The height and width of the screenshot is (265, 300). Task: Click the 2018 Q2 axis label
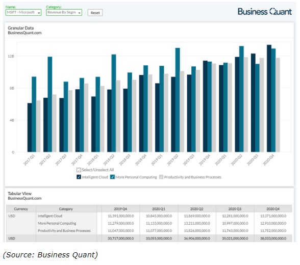(109, 160)
